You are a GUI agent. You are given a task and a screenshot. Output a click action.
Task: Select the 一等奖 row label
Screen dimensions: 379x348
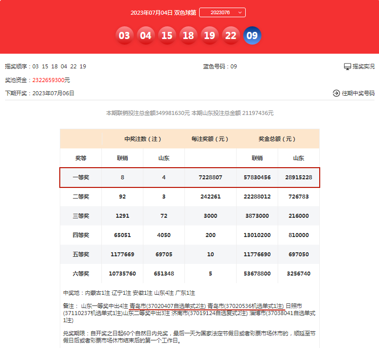coord(81,177)
